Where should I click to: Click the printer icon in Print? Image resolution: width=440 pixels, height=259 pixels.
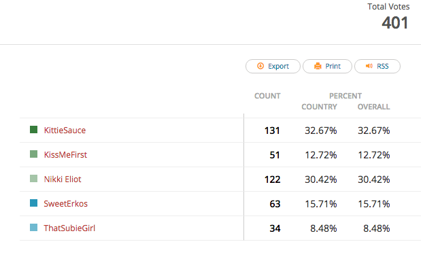[x=318, y=66]
